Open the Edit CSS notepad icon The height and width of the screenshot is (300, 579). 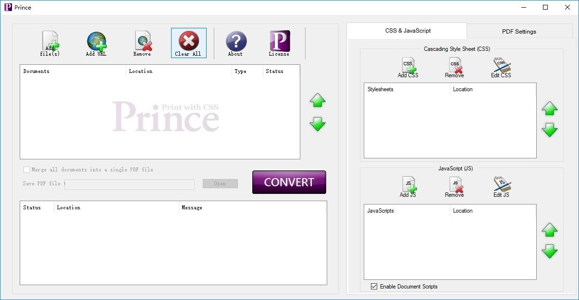point(501,68)
